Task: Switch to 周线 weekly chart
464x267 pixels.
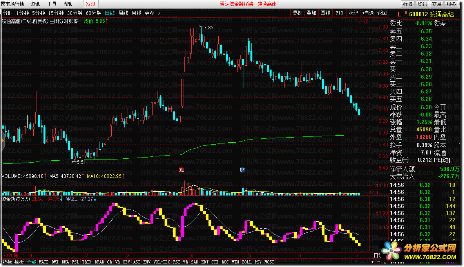Action: coord(123,13)
